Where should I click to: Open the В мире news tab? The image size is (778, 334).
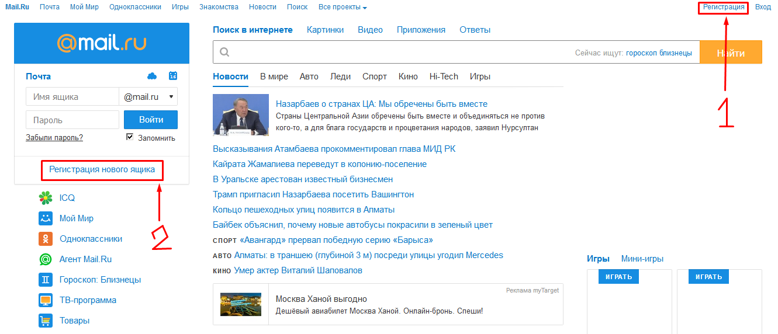pos(274,76)
